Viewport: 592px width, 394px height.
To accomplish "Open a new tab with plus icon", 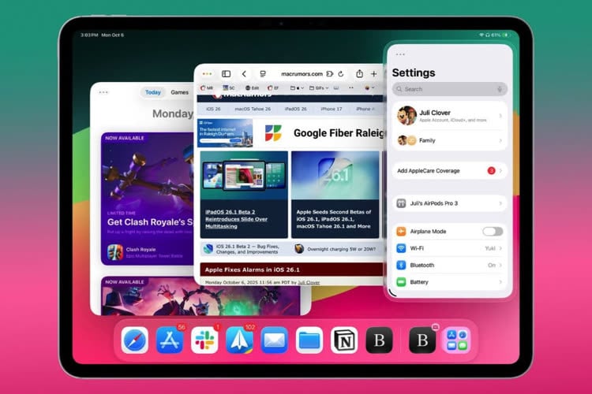I will [374, 73].
